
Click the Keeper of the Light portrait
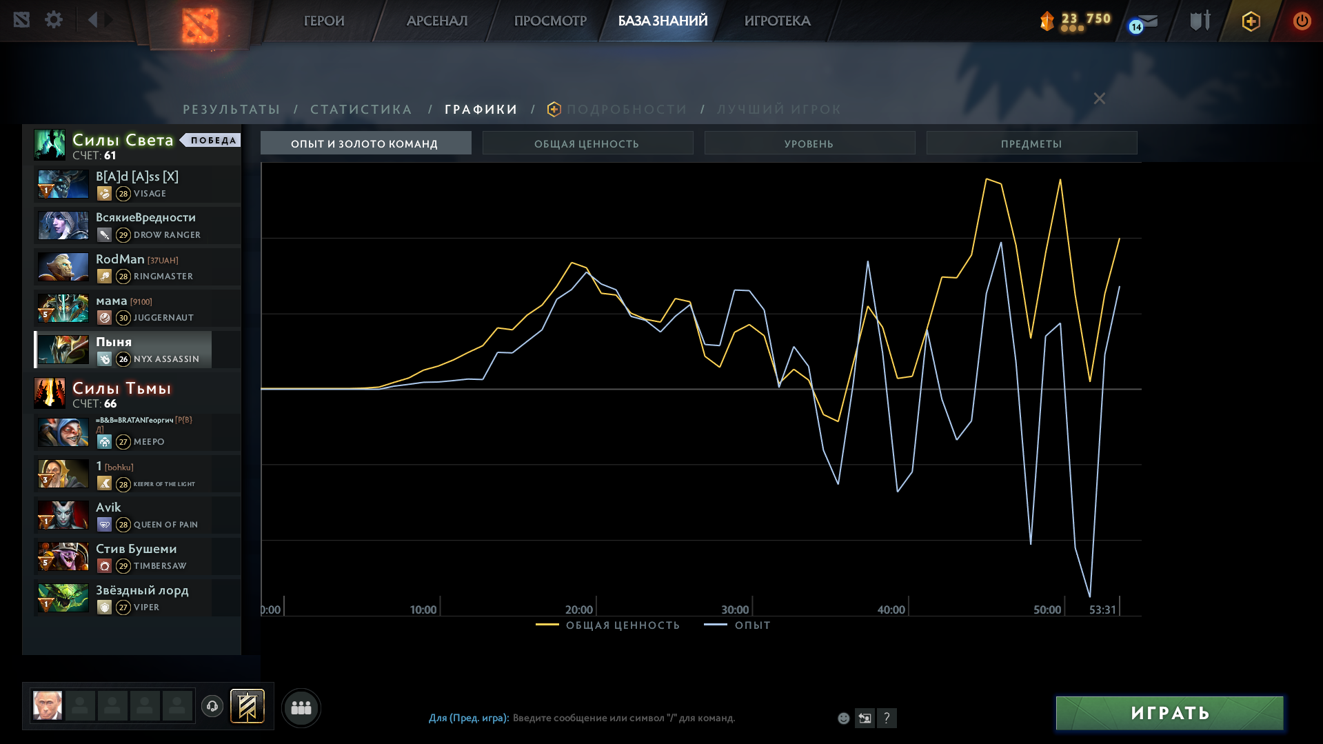pos(63,474)
